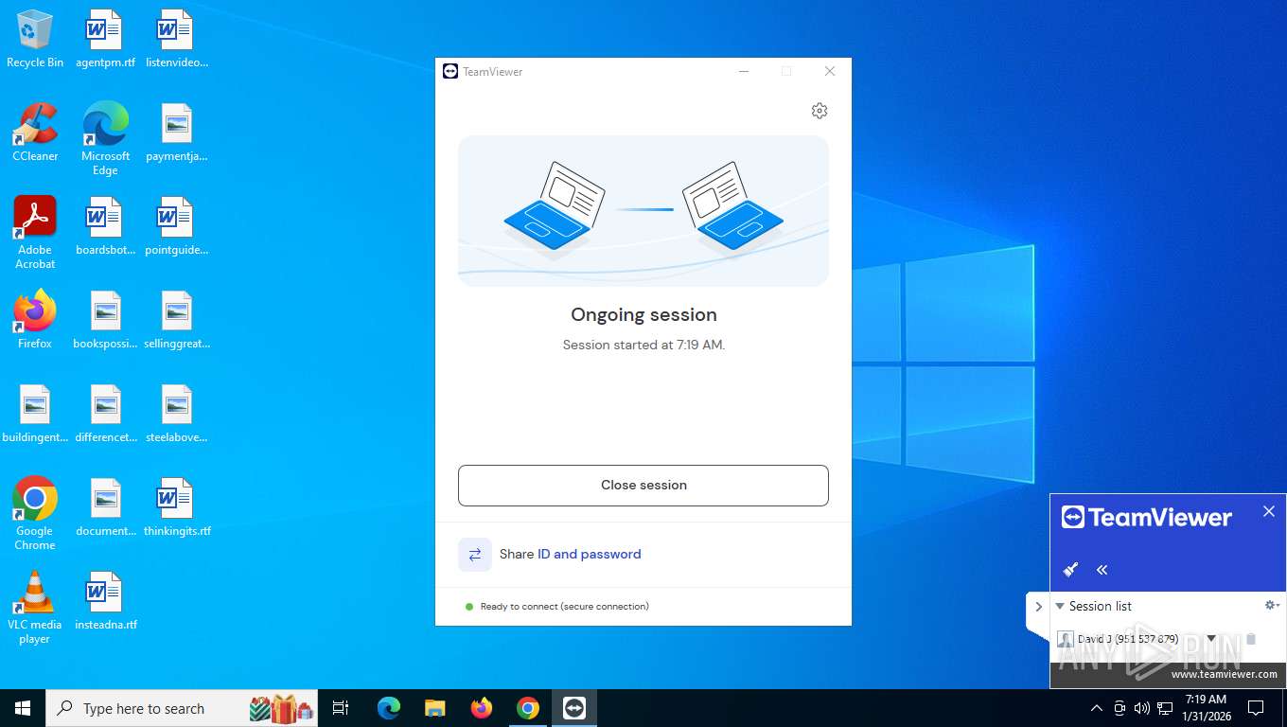
Task: Select the CCleaner desktop shortcut
Action: click(x=35, y=133)
